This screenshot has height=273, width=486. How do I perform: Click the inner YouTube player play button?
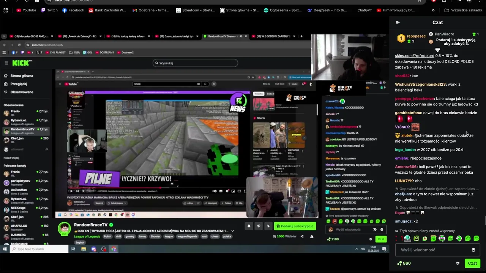[71, 191]
